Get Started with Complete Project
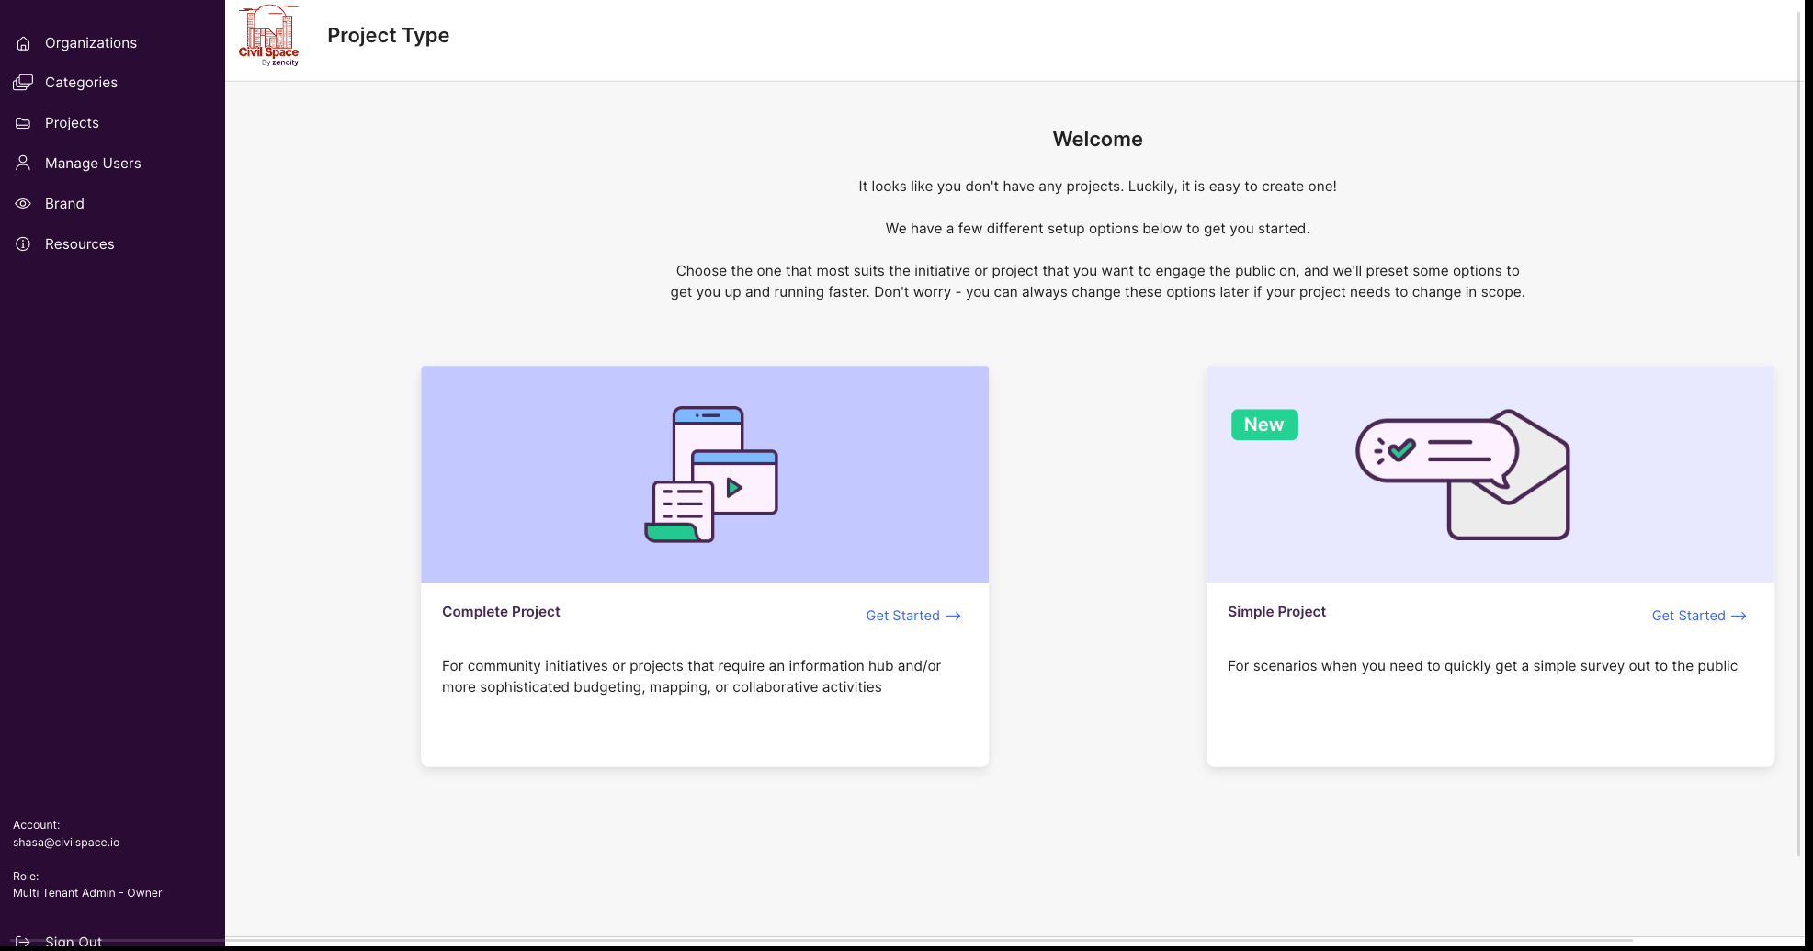Image resolution: width=1813 pixels, height=951 pixels. click(x=912, y=616)
